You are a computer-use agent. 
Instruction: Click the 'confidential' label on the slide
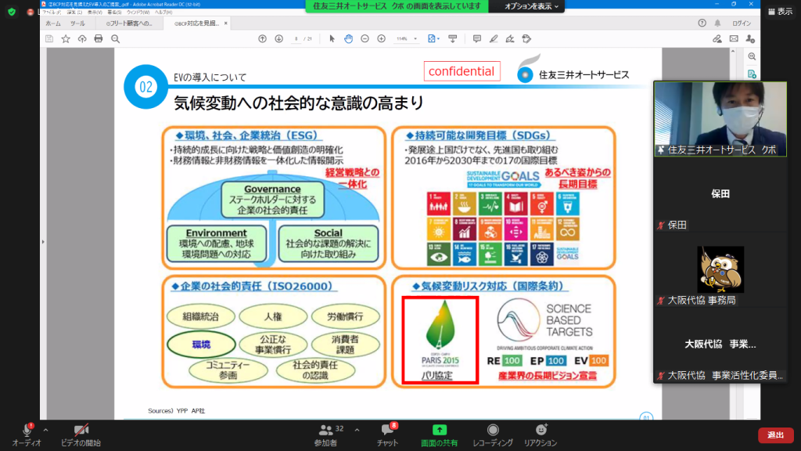point(462,71)
